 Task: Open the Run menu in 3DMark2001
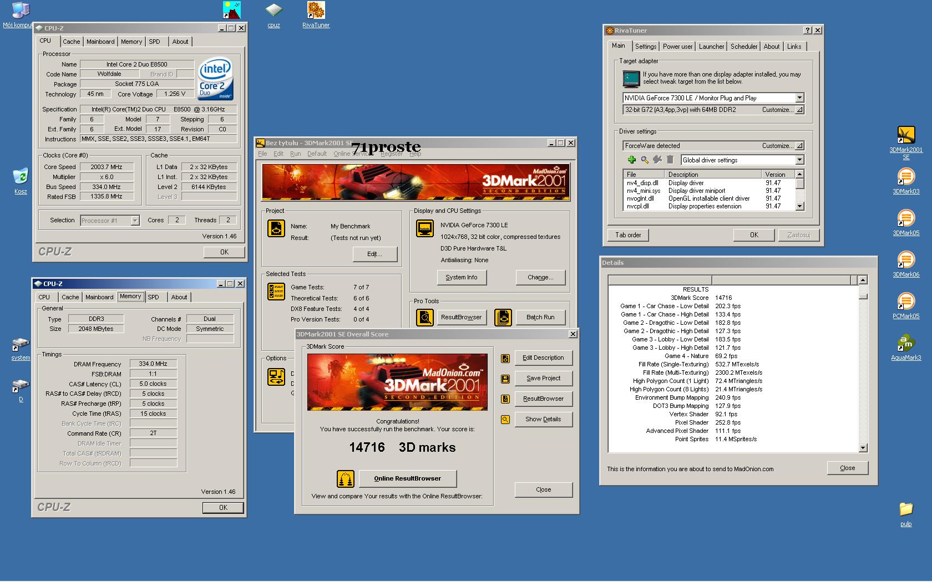(295, 154)
